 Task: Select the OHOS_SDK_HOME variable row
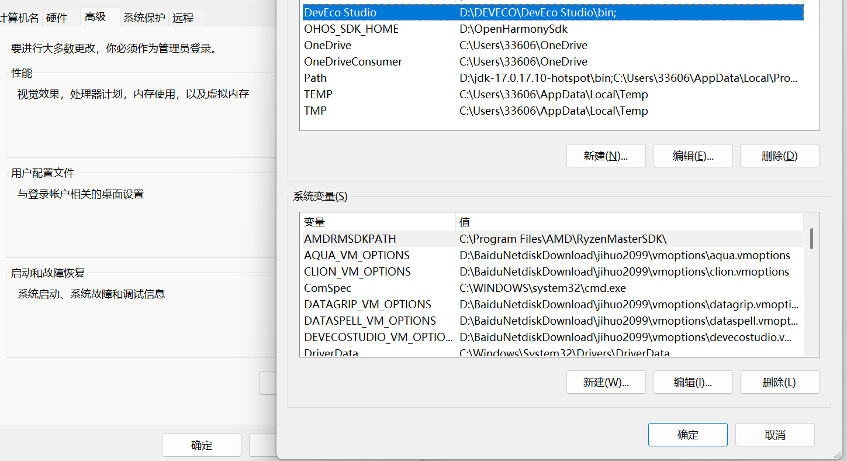pyautogui.click(x=552, y=29)
